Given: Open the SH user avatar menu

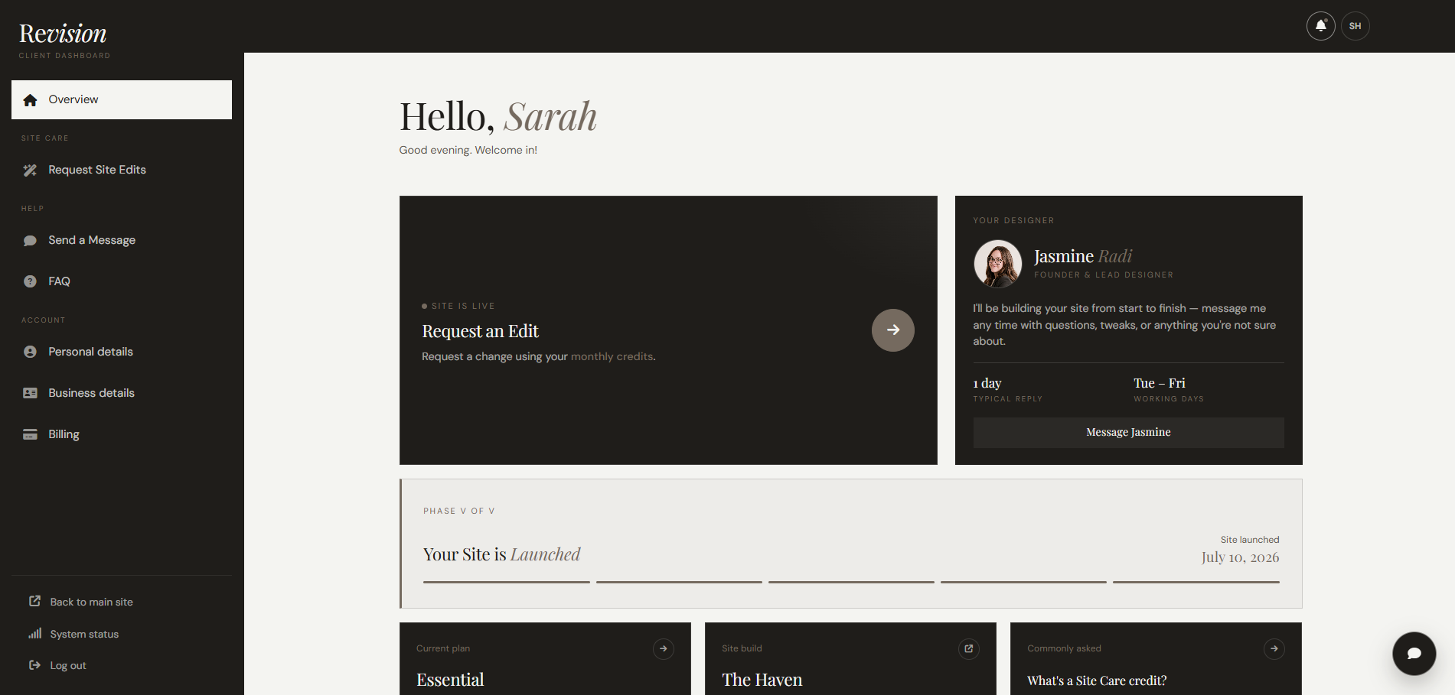Looking at the screenshot, I should (x=1355, y=26).
